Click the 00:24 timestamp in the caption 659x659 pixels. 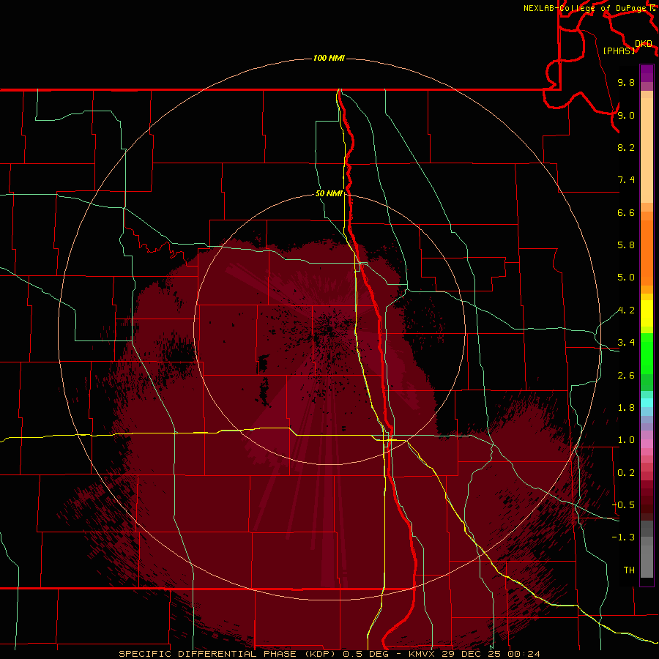point(524,654)
